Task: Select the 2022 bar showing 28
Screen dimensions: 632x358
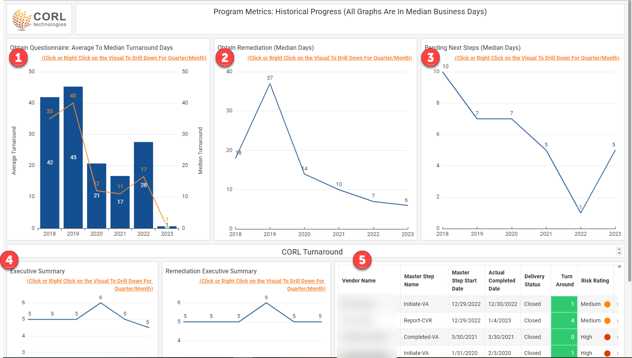Action: (144, 185)
